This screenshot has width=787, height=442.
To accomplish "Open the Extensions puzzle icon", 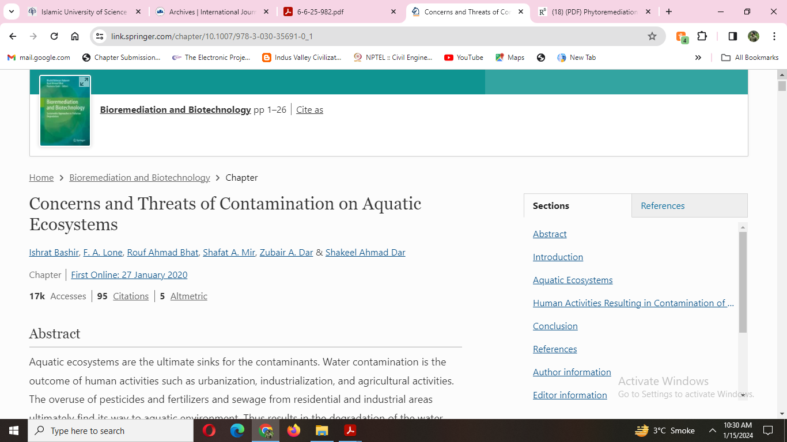I will pos(702,36).
